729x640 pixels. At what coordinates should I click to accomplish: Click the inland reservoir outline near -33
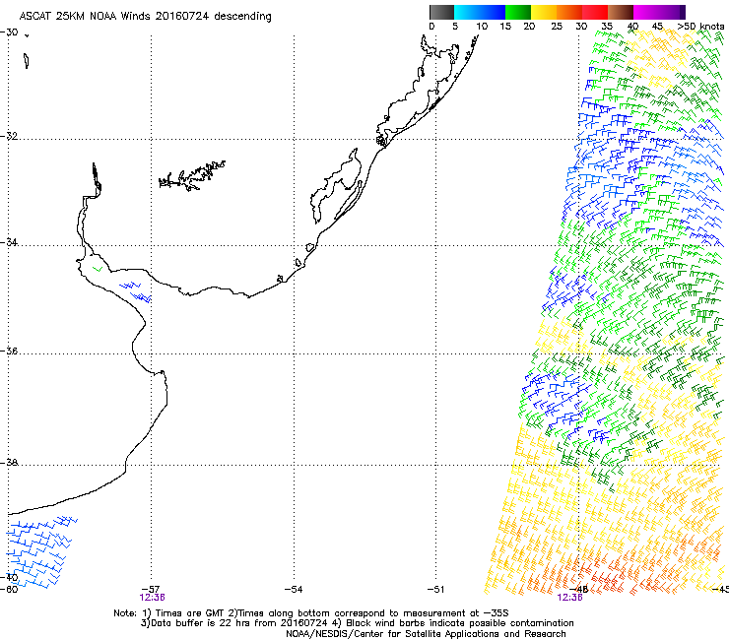click(192, 175)
